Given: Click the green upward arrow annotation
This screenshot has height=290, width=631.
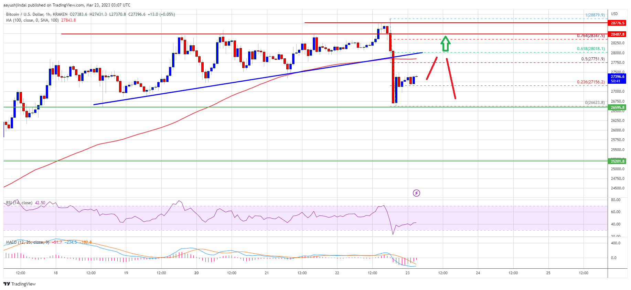Looking at the screenshot, I should (x=446, y=44).
